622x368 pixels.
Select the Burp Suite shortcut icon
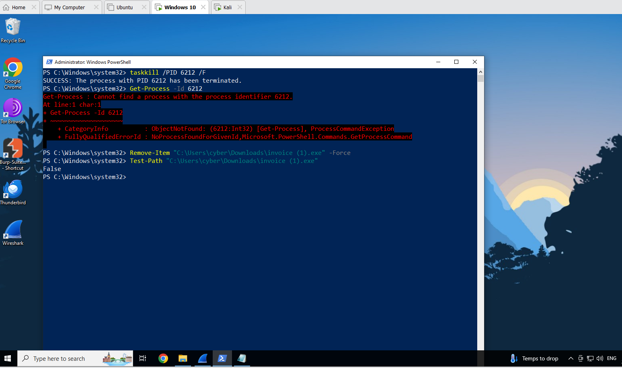point(13,155)
